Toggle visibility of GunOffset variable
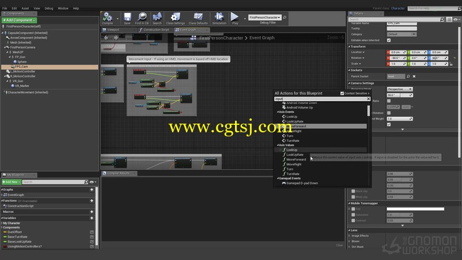Image resolution: width=462 pixels, height=260 pixels. tap(92, 232)
